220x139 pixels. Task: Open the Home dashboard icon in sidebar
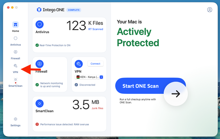[x=16, y=25]
